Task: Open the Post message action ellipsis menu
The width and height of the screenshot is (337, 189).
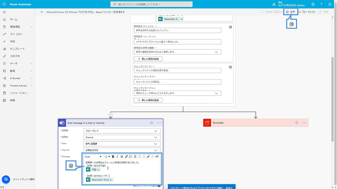Action: click(x=159, y=123)
